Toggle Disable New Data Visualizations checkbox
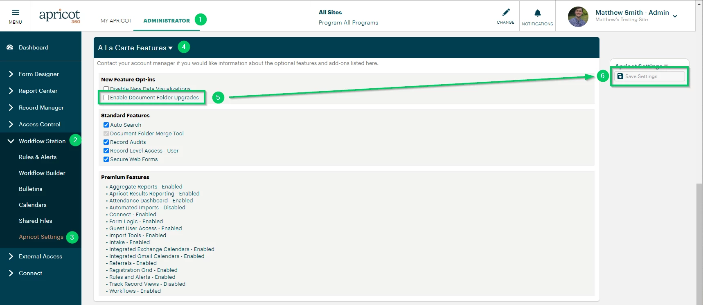This screenshot has height=305, width=703. 106,89
